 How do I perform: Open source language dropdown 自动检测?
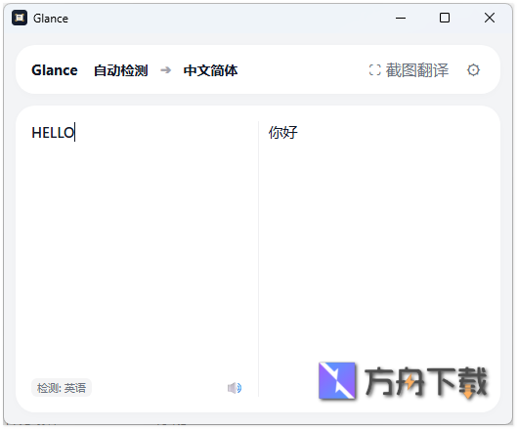pyautogui.click(x=120, y=70)
